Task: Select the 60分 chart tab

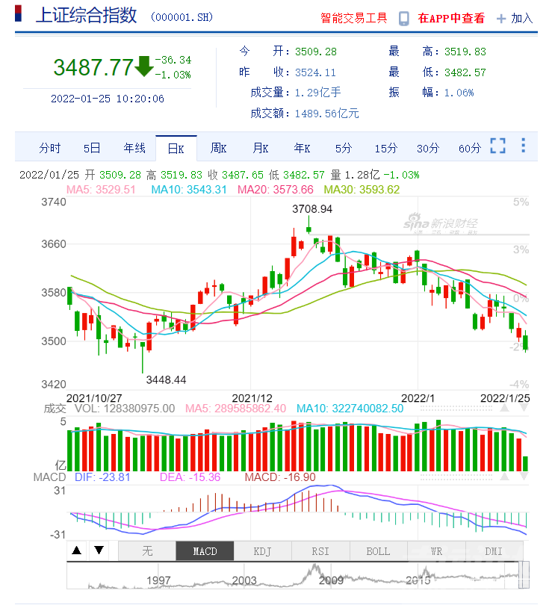Action: point(469,148)
